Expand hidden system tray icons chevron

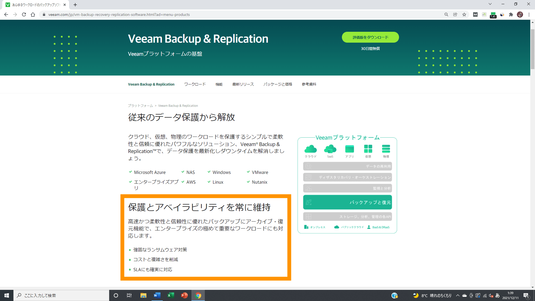[x=458, y=295]
